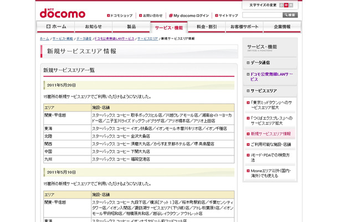This screenshot has height=222, width=338.
Task: Select small font size button 小
Action: [281, 5]
